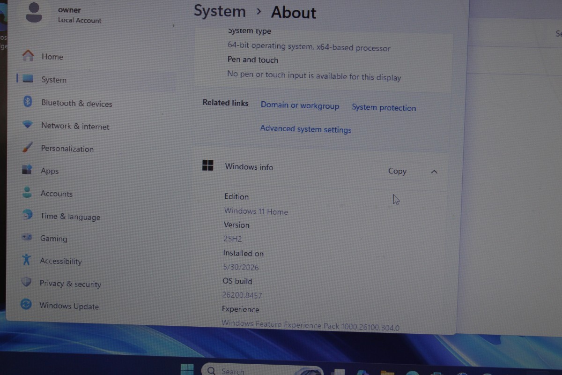Click the 'Installed on' label
This screenshot has height=375, width=562.
tap(243, 253)
